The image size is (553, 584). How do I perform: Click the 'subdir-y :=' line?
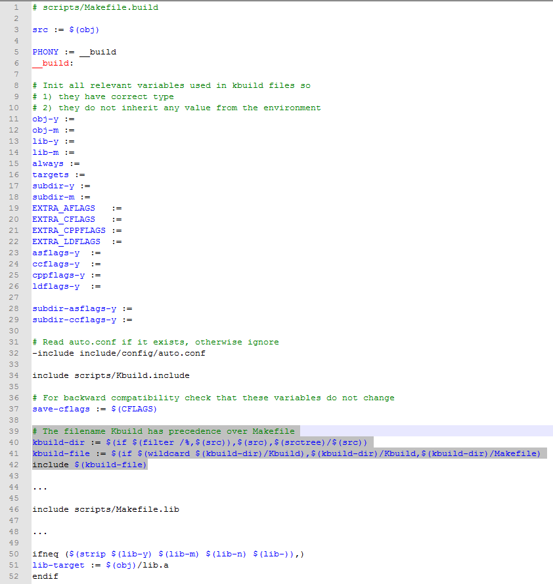(61, 186)
